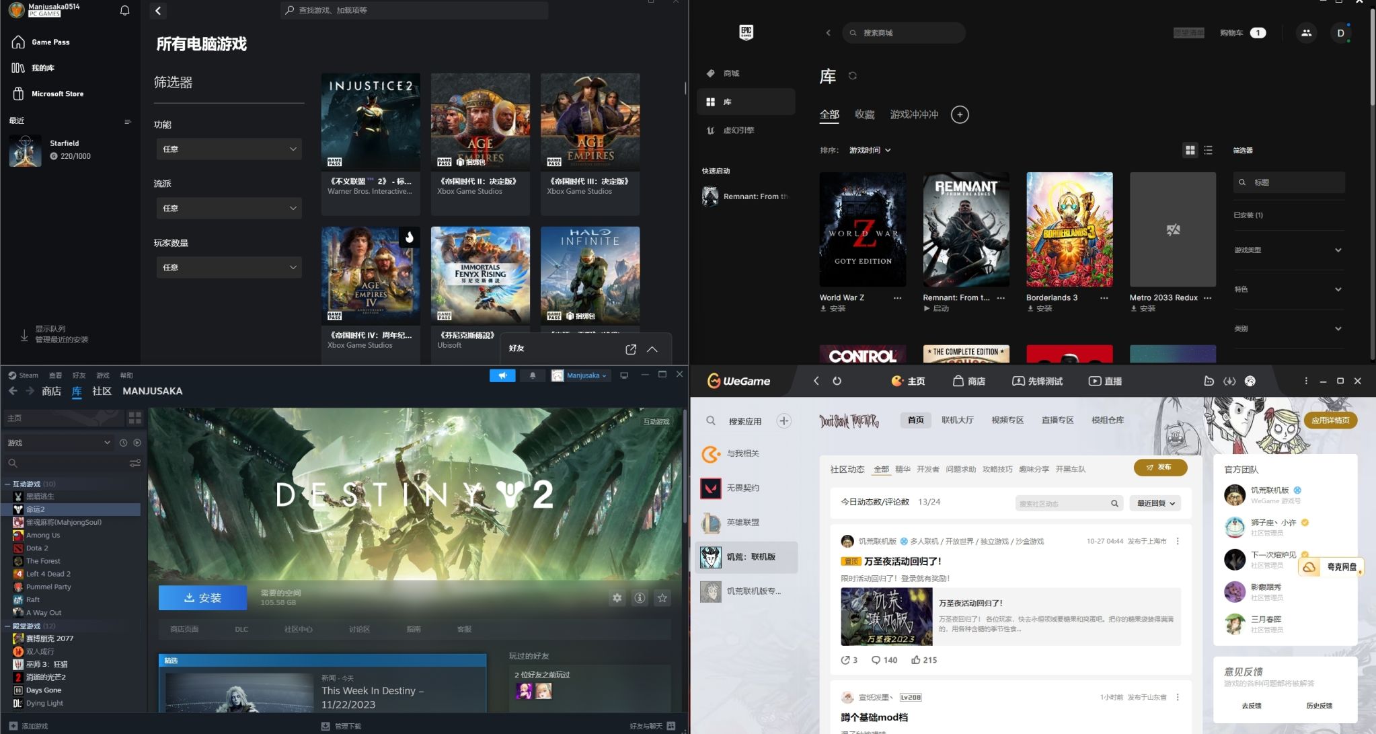Click Xbox search field for games
Image resolution: width=1376 pixels, height=734 pixels.
tap(414, 10)
